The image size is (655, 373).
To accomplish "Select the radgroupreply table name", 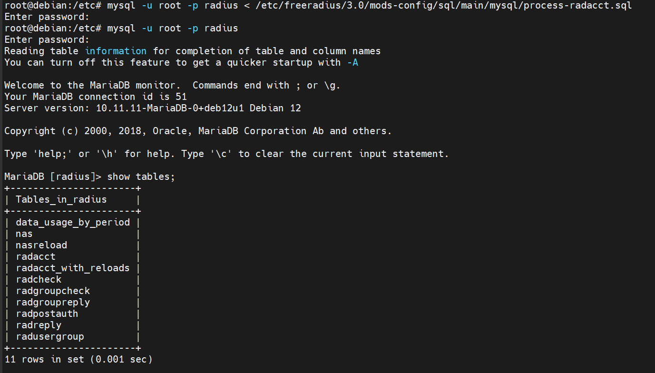I will (53, 302).
